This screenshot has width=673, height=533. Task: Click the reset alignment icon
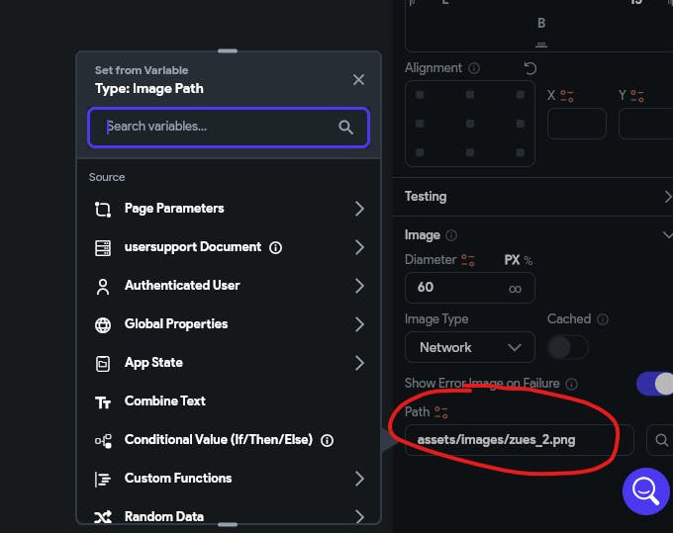point(529,68)
